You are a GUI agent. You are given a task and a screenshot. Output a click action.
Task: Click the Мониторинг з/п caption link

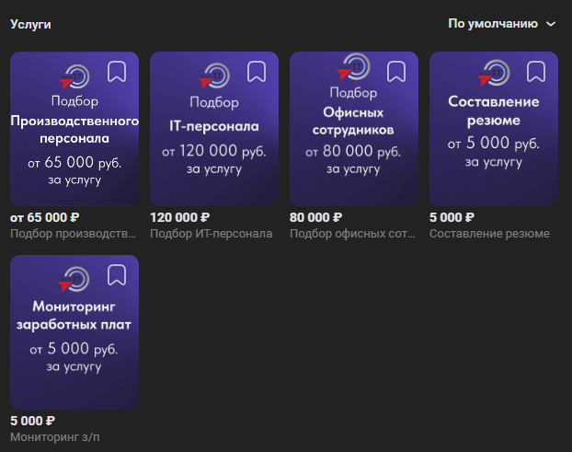(54, 437)
